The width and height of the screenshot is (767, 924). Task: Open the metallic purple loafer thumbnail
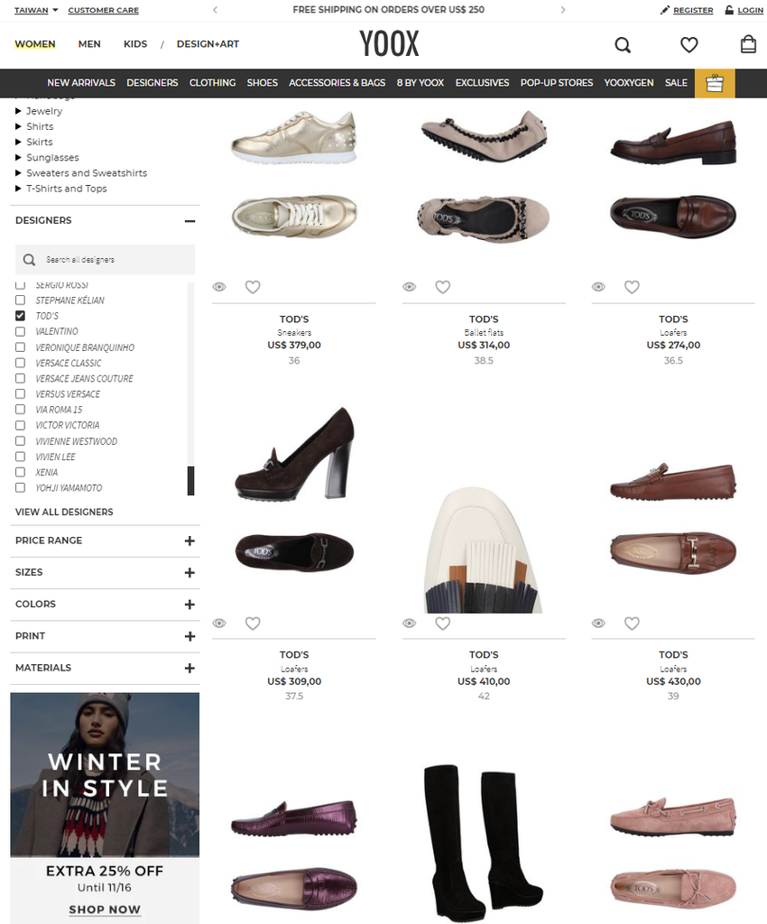coord(294,854)
